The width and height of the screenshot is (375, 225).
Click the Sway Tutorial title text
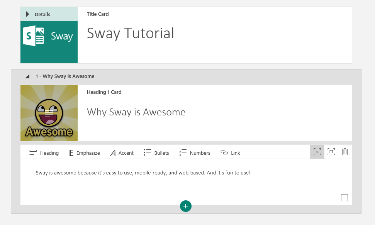[130, 34]
